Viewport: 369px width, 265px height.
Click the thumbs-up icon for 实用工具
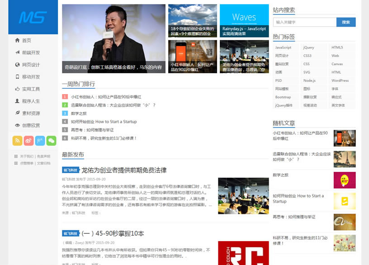(x=17, y=89)
